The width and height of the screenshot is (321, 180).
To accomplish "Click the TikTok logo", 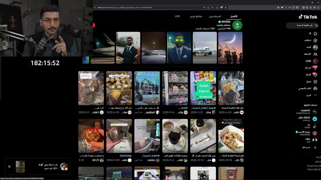I will coord(308,17).
